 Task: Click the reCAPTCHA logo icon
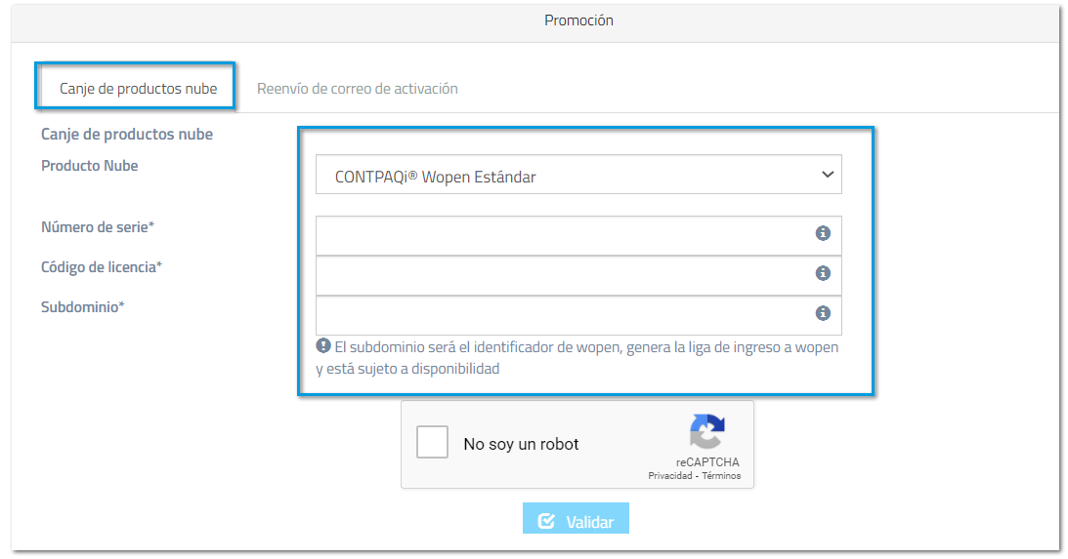pyautogui.click(x=707, y=432)
